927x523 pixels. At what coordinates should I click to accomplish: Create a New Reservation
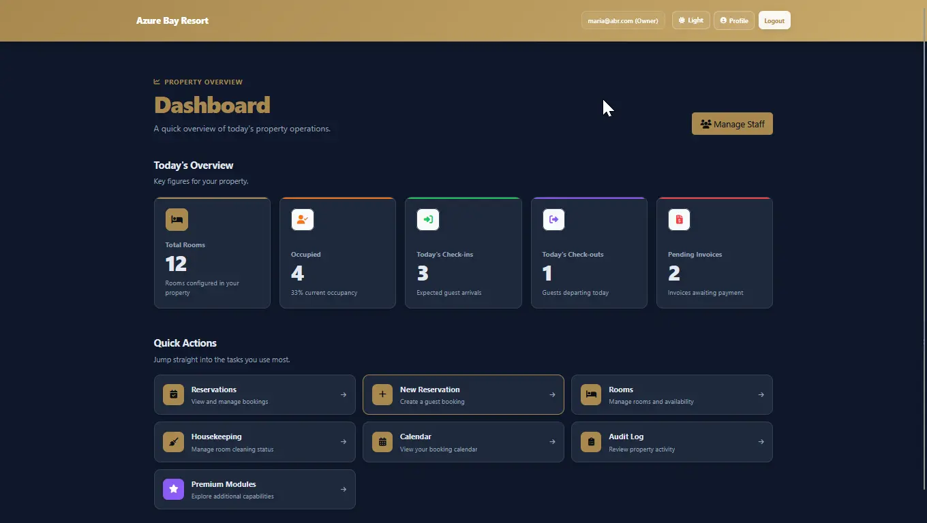463,394
